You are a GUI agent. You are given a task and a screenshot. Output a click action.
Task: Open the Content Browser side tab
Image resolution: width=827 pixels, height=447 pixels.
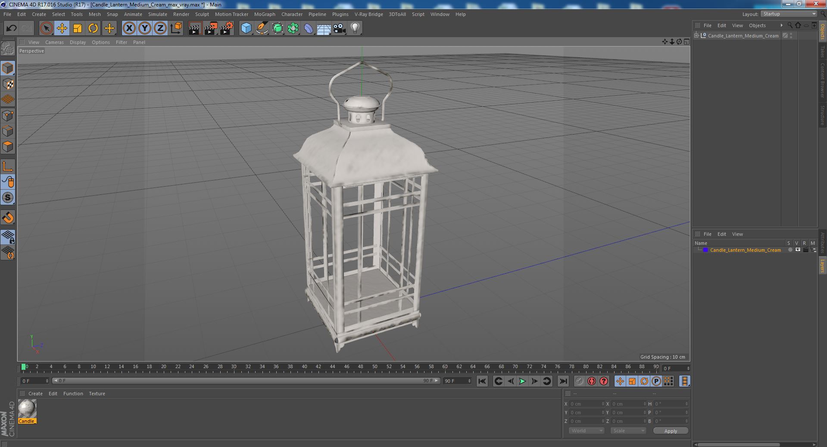tap(822, 80)
